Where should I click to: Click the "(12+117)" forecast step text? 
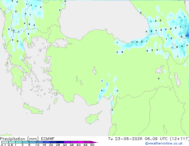[x=179, y=139]
